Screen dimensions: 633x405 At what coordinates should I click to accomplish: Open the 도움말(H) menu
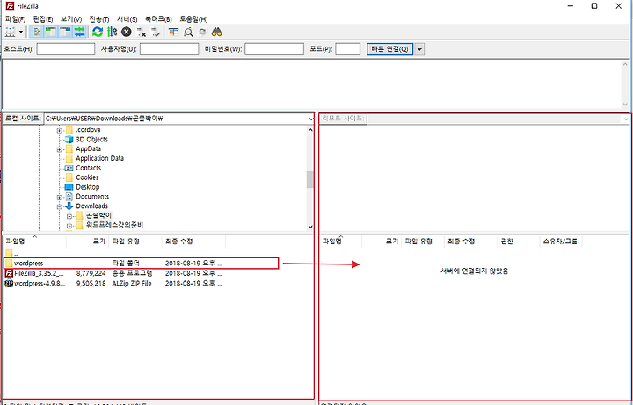pos(193,19)
